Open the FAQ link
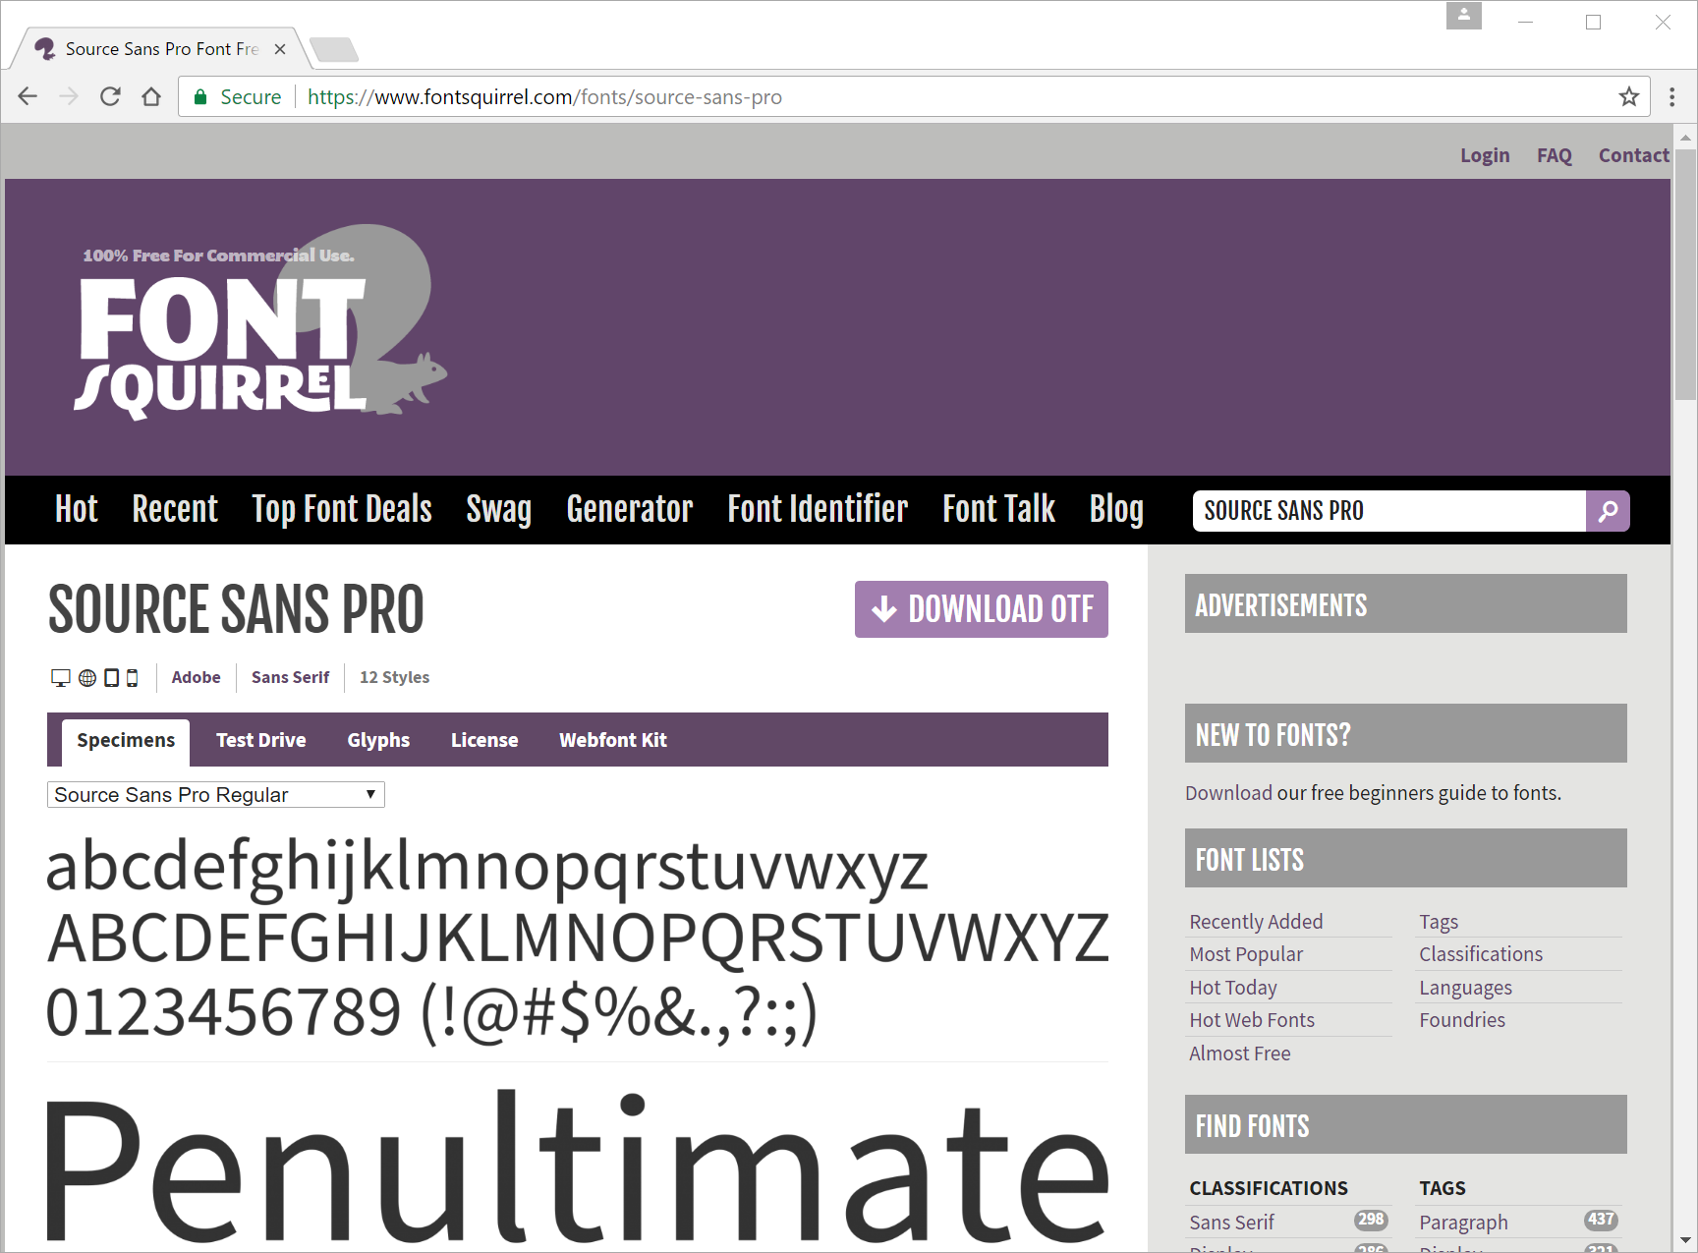Screen dimensions: 1698x1253 [1555, 155]
